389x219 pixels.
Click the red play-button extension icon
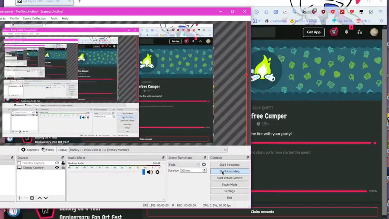click(333, 12)
